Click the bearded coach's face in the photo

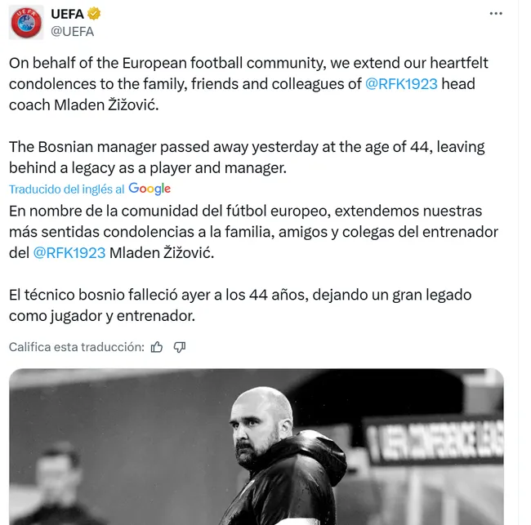pos(263,416)
